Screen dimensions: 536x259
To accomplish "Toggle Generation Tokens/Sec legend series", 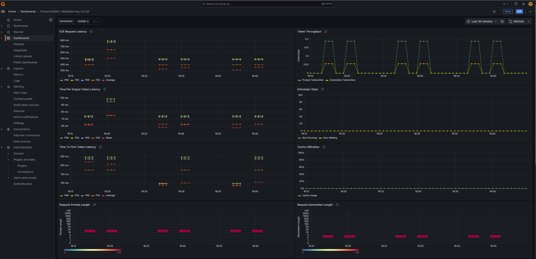I will pyautogui.click(x=341, y=80).
